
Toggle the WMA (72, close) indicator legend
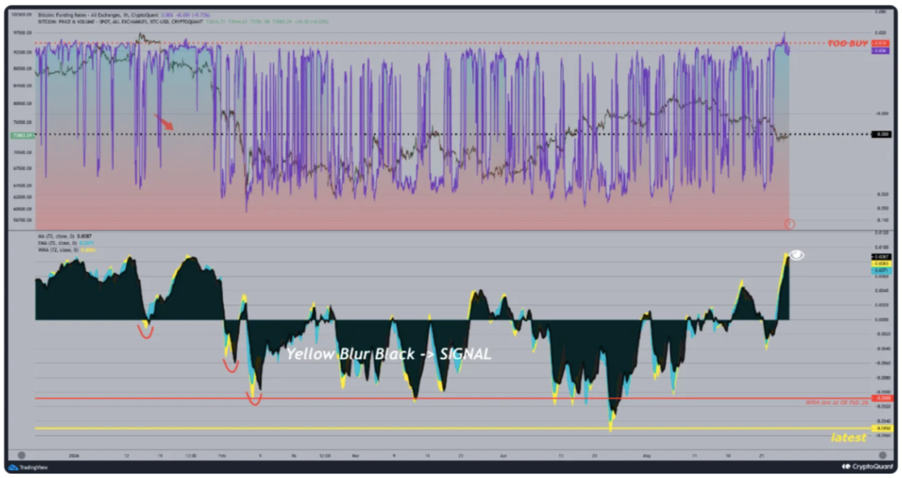[x=57, y=250]
